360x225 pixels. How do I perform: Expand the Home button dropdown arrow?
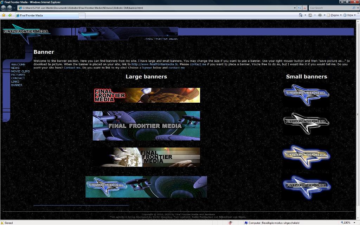point(305,15)
